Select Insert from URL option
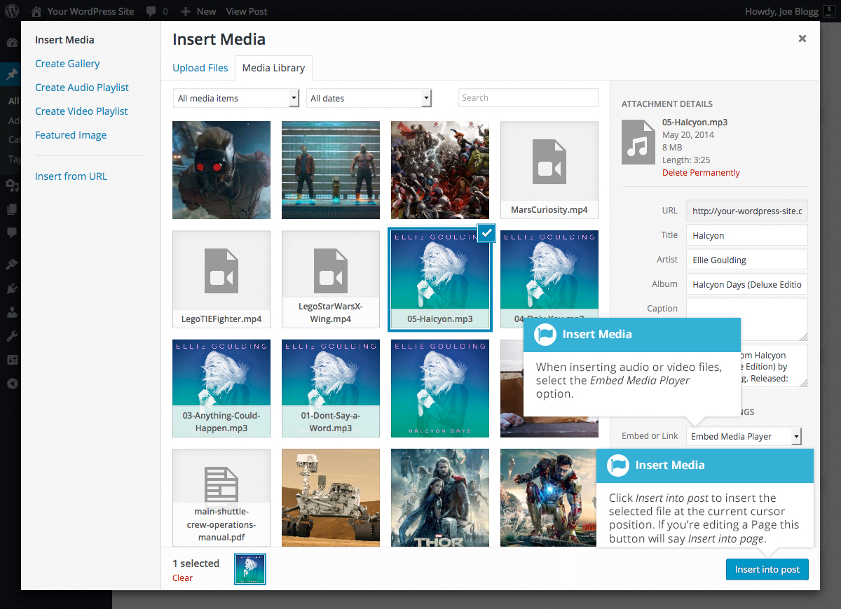Image resolution: width=841 pixels, height=609 pixels. (x=71, y=176)
